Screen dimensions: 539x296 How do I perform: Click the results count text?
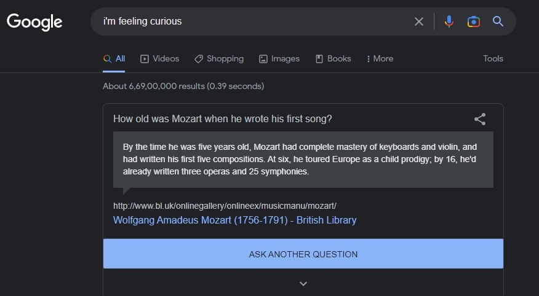point(183,86)
